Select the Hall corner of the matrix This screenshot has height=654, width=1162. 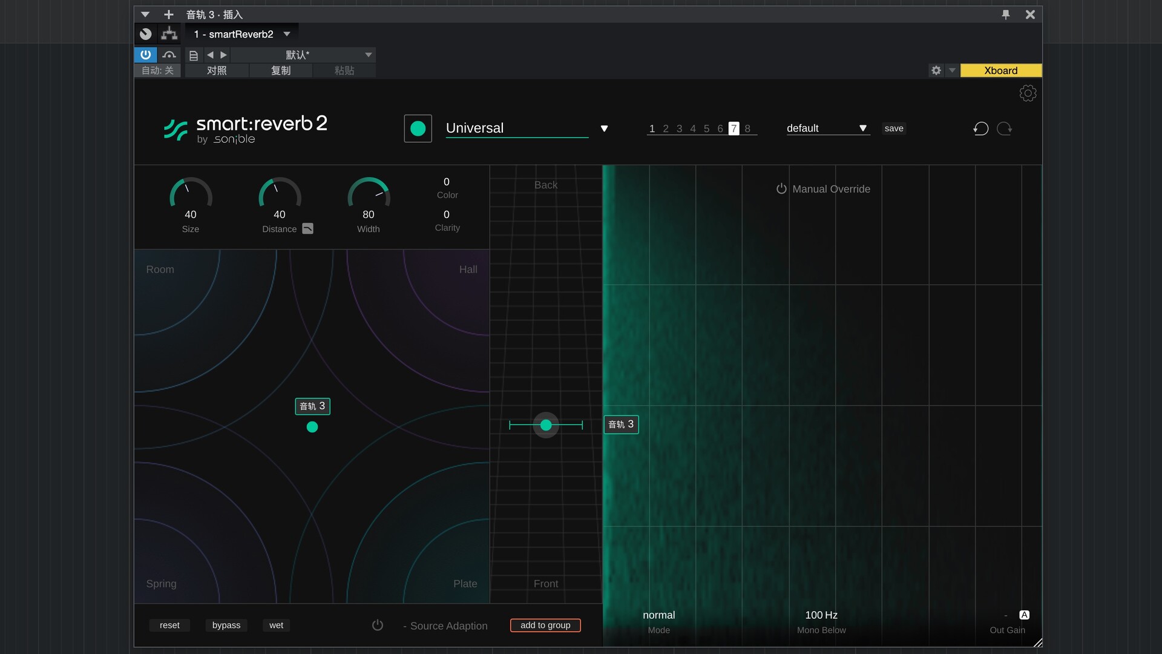tap(468, 269)
